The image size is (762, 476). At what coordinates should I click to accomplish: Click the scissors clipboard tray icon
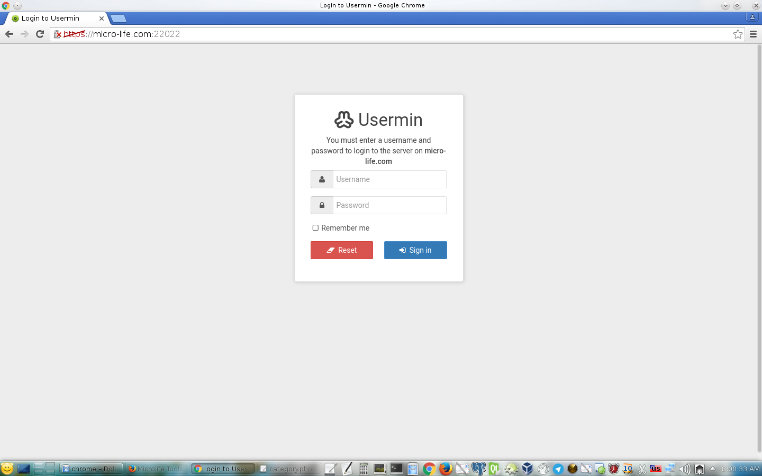(642, 469)
